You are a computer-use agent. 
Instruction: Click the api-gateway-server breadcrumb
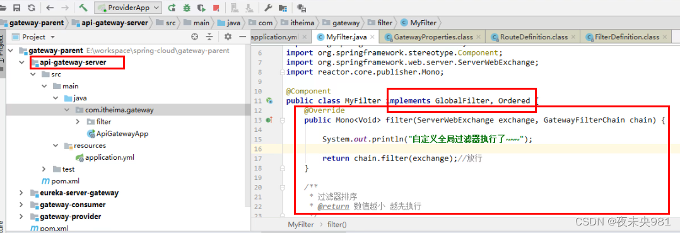[110, 23]
